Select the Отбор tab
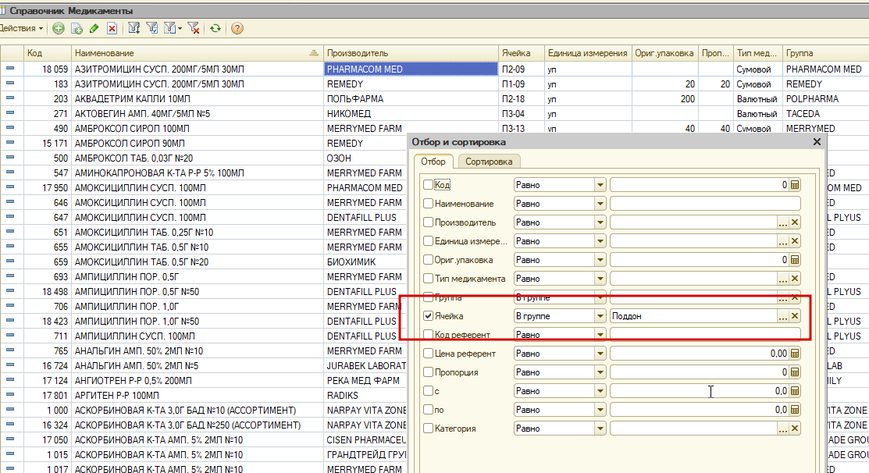This screenshot has height=473, width=869. point(433,162)
